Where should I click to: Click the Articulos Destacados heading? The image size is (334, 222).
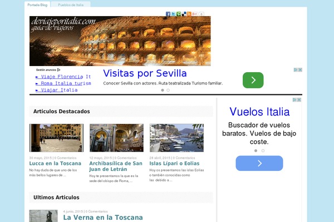(62, 112)
